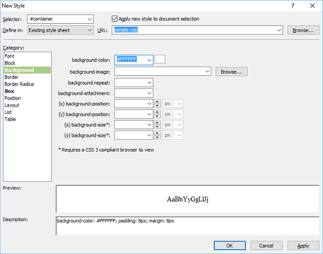The image size is (323, 254).
Task: Click the Apply button
Action: click(303, 245)
